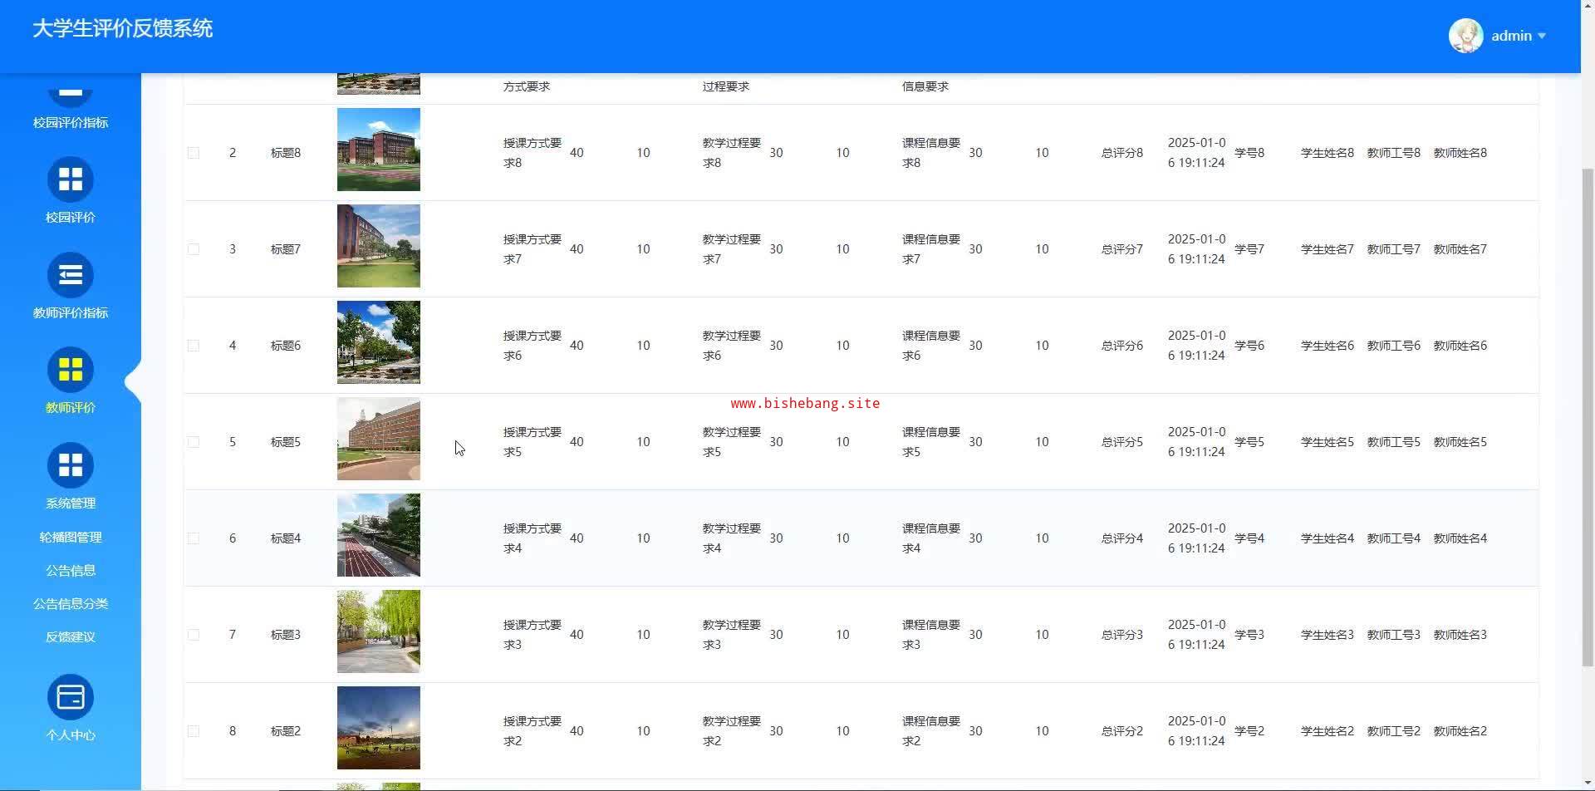Tick the checkbox for row 标题2
Viewport: 1595px width, 791px height.
click(194, 731)
